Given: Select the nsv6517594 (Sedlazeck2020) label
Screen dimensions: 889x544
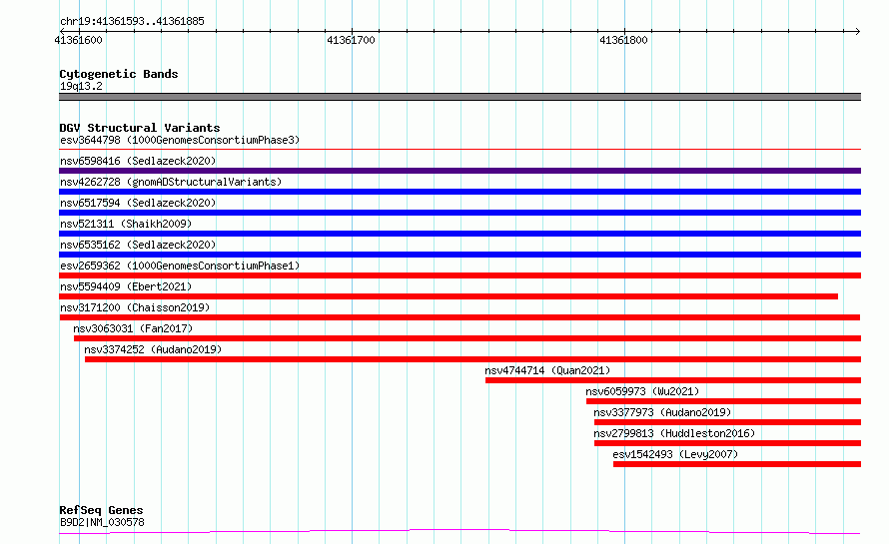Looking at the screenshot, I should [x=138, y=203].
